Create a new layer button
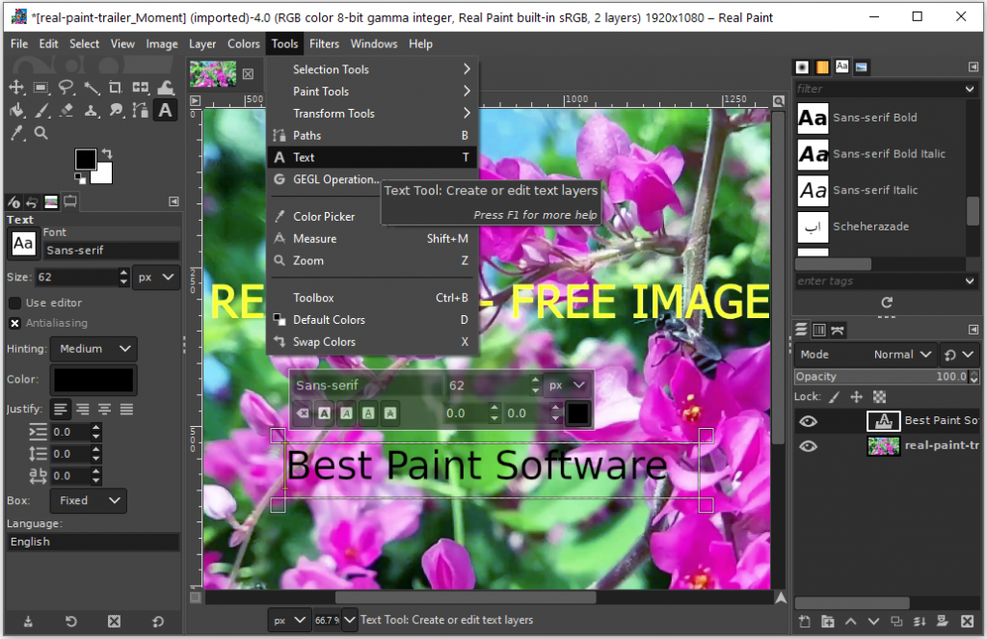Viewport: 987px width, 639px height. point(805,622)
